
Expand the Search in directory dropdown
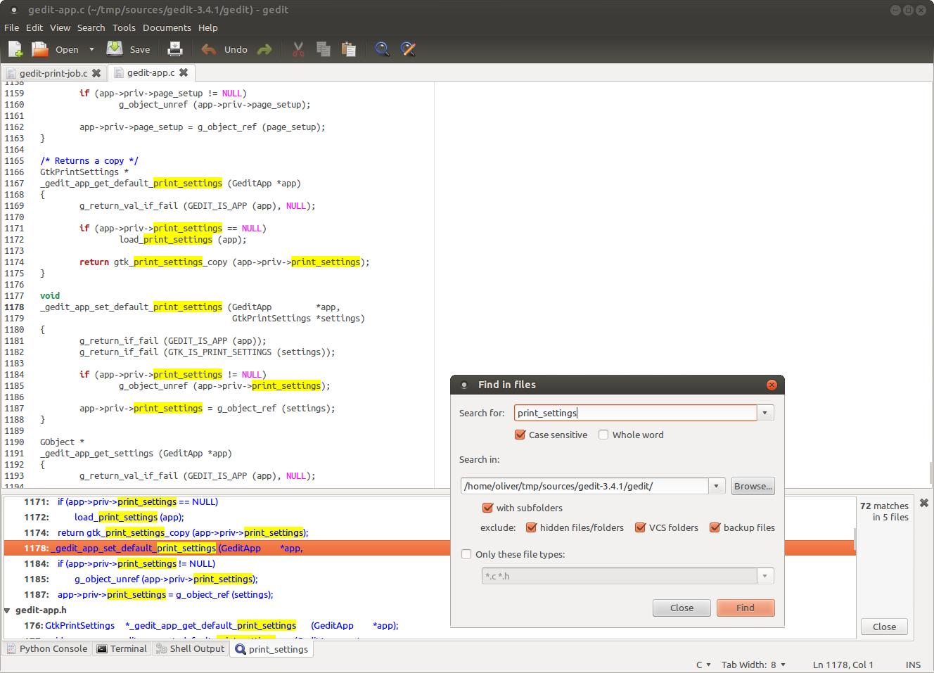coord(717,486)
